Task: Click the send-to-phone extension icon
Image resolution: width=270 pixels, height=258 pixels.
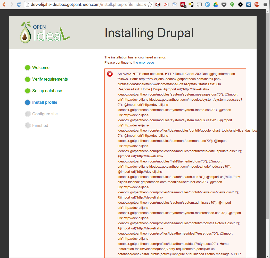Action: pyautogui.click(x=191, y=4)
